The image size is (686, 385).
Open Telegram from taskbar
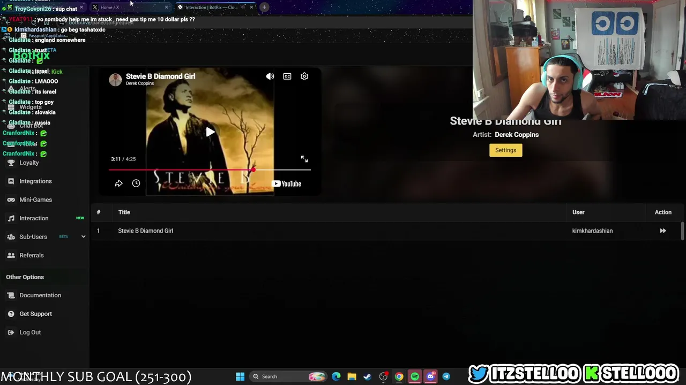coord(446,376)
